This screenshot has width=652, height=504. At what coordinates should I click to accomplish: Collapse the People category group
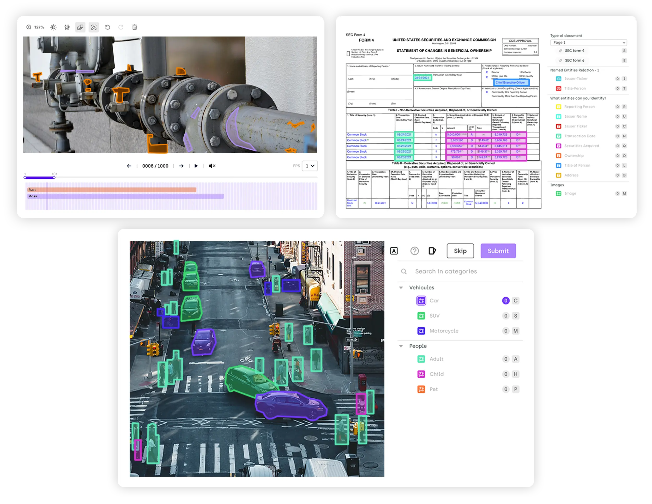(401, 346)
